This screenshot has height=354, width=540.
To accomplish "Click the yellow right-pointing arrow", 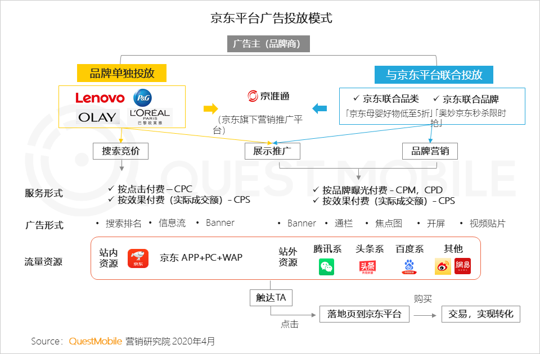I will [x=210, y=108].
